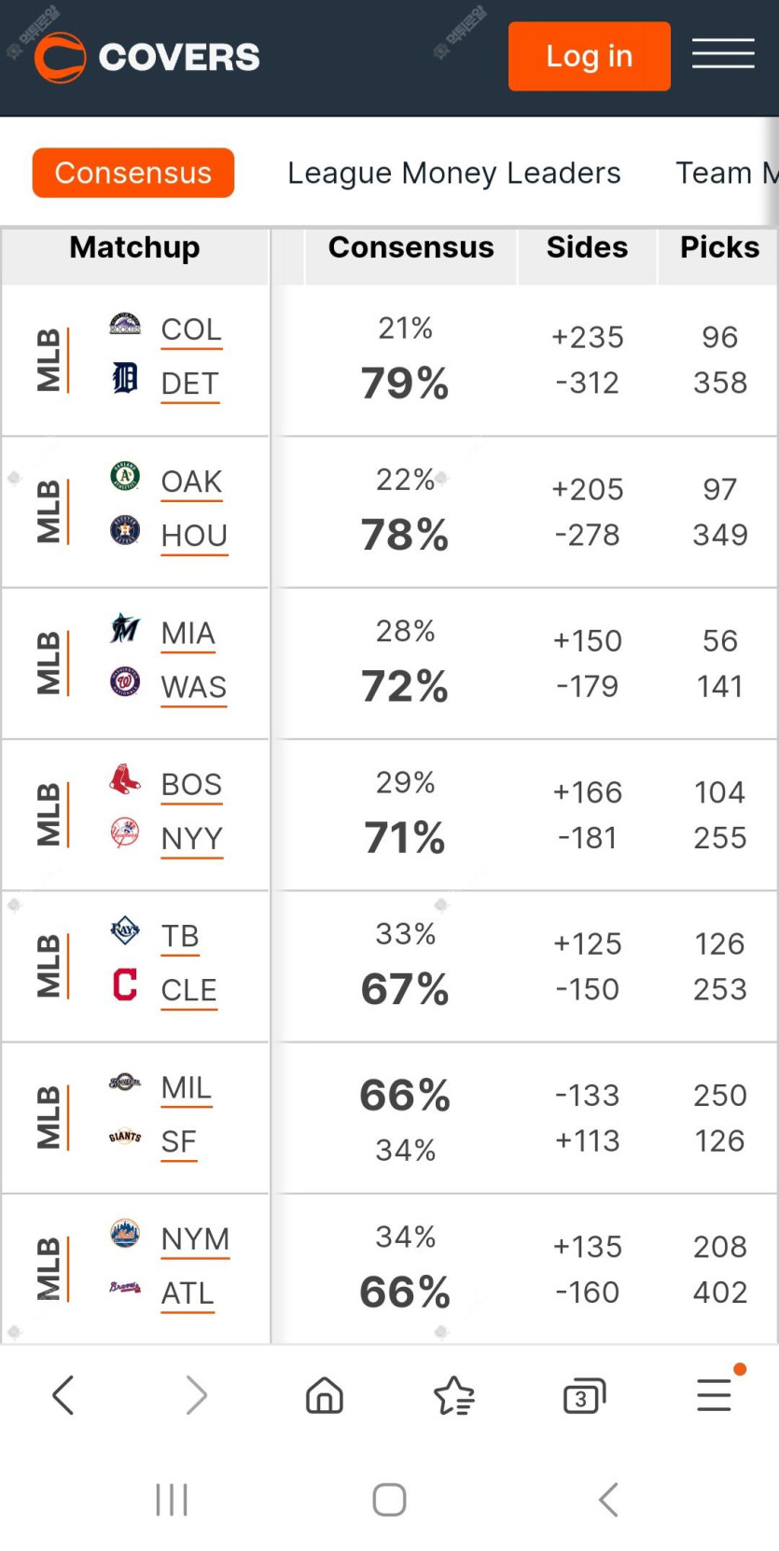Open the hamburger menu in header
This screenshot has width=779, height=1551.
click(723, 54)
